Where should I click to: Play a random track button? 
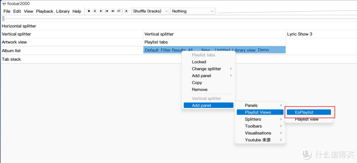point(119,11)
